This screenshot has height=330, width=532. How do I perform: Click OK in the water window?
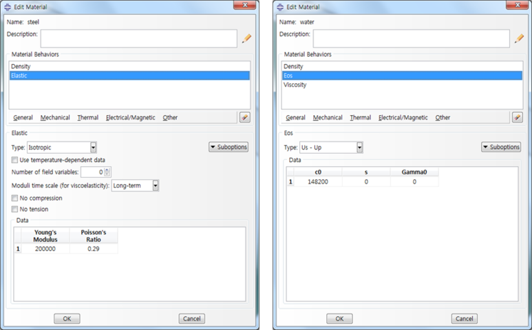click(x=339, y=319)
